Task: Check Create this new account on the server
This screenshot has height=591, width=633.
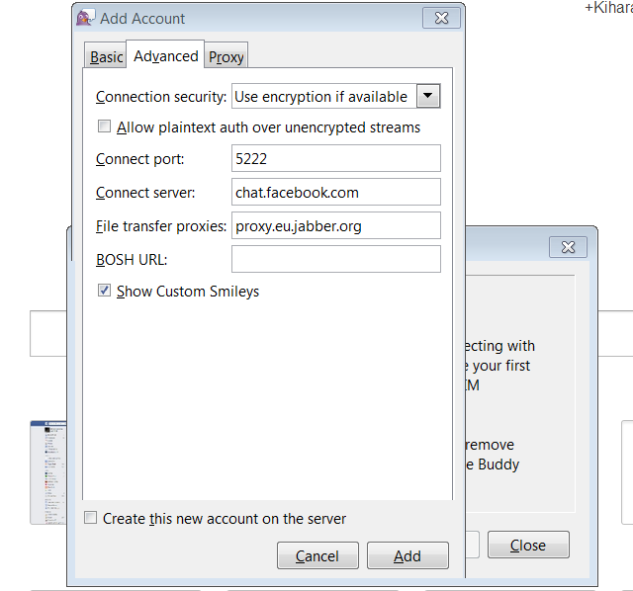Action: (91, 518)
